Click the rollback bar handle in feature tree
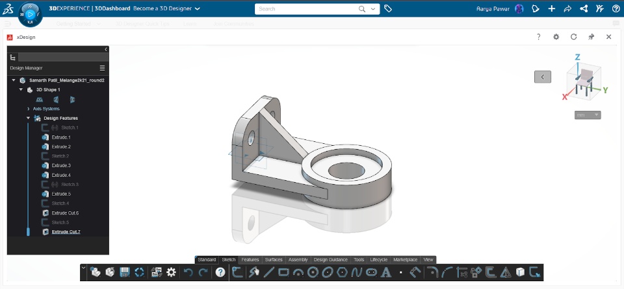Viewport: 624px width, 289px height. [x=28, y=232]
